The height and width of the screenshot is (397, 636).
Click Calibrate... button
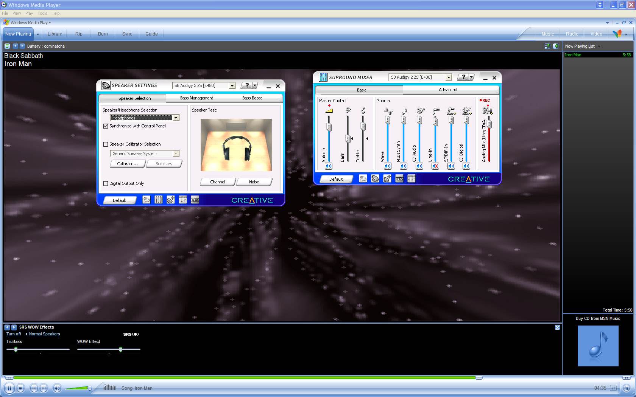pos(127,164)
